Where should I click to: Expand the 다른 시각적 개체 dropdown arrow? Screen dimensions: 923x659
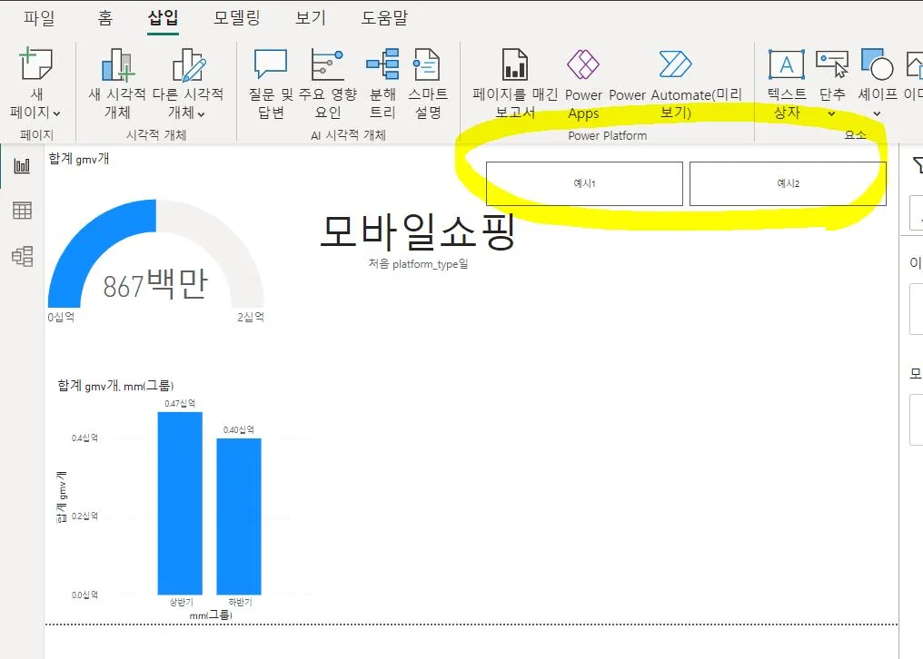coord(202,113)
